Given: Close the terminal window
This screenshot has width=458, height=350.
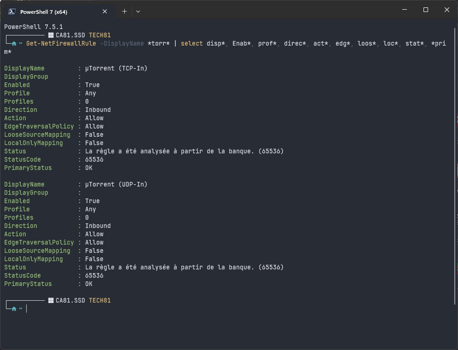Looking at the screenshot, I should tap(446, 10).
